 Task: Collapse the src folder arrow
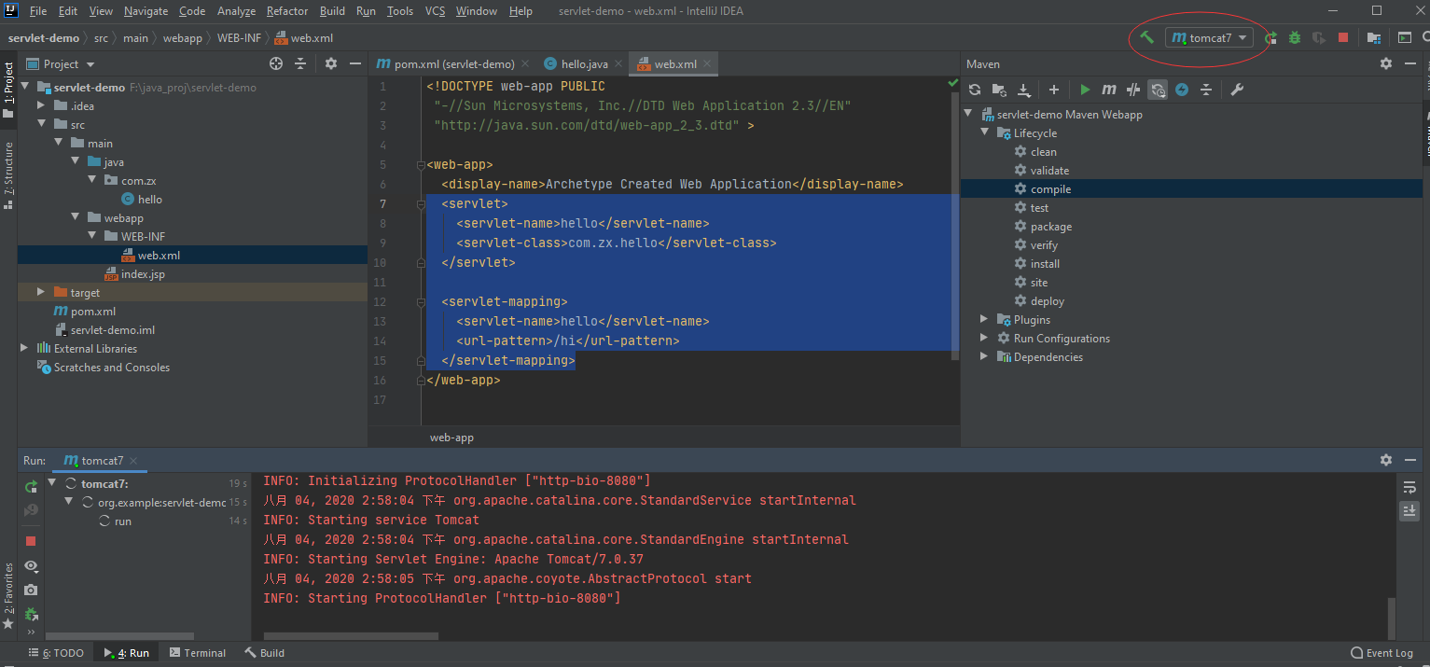(x=42, y=124)
